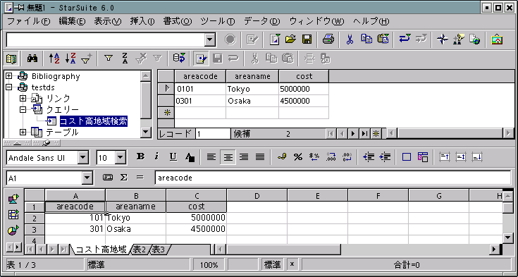Toggle Bold formatting

[x=140, y=157]
